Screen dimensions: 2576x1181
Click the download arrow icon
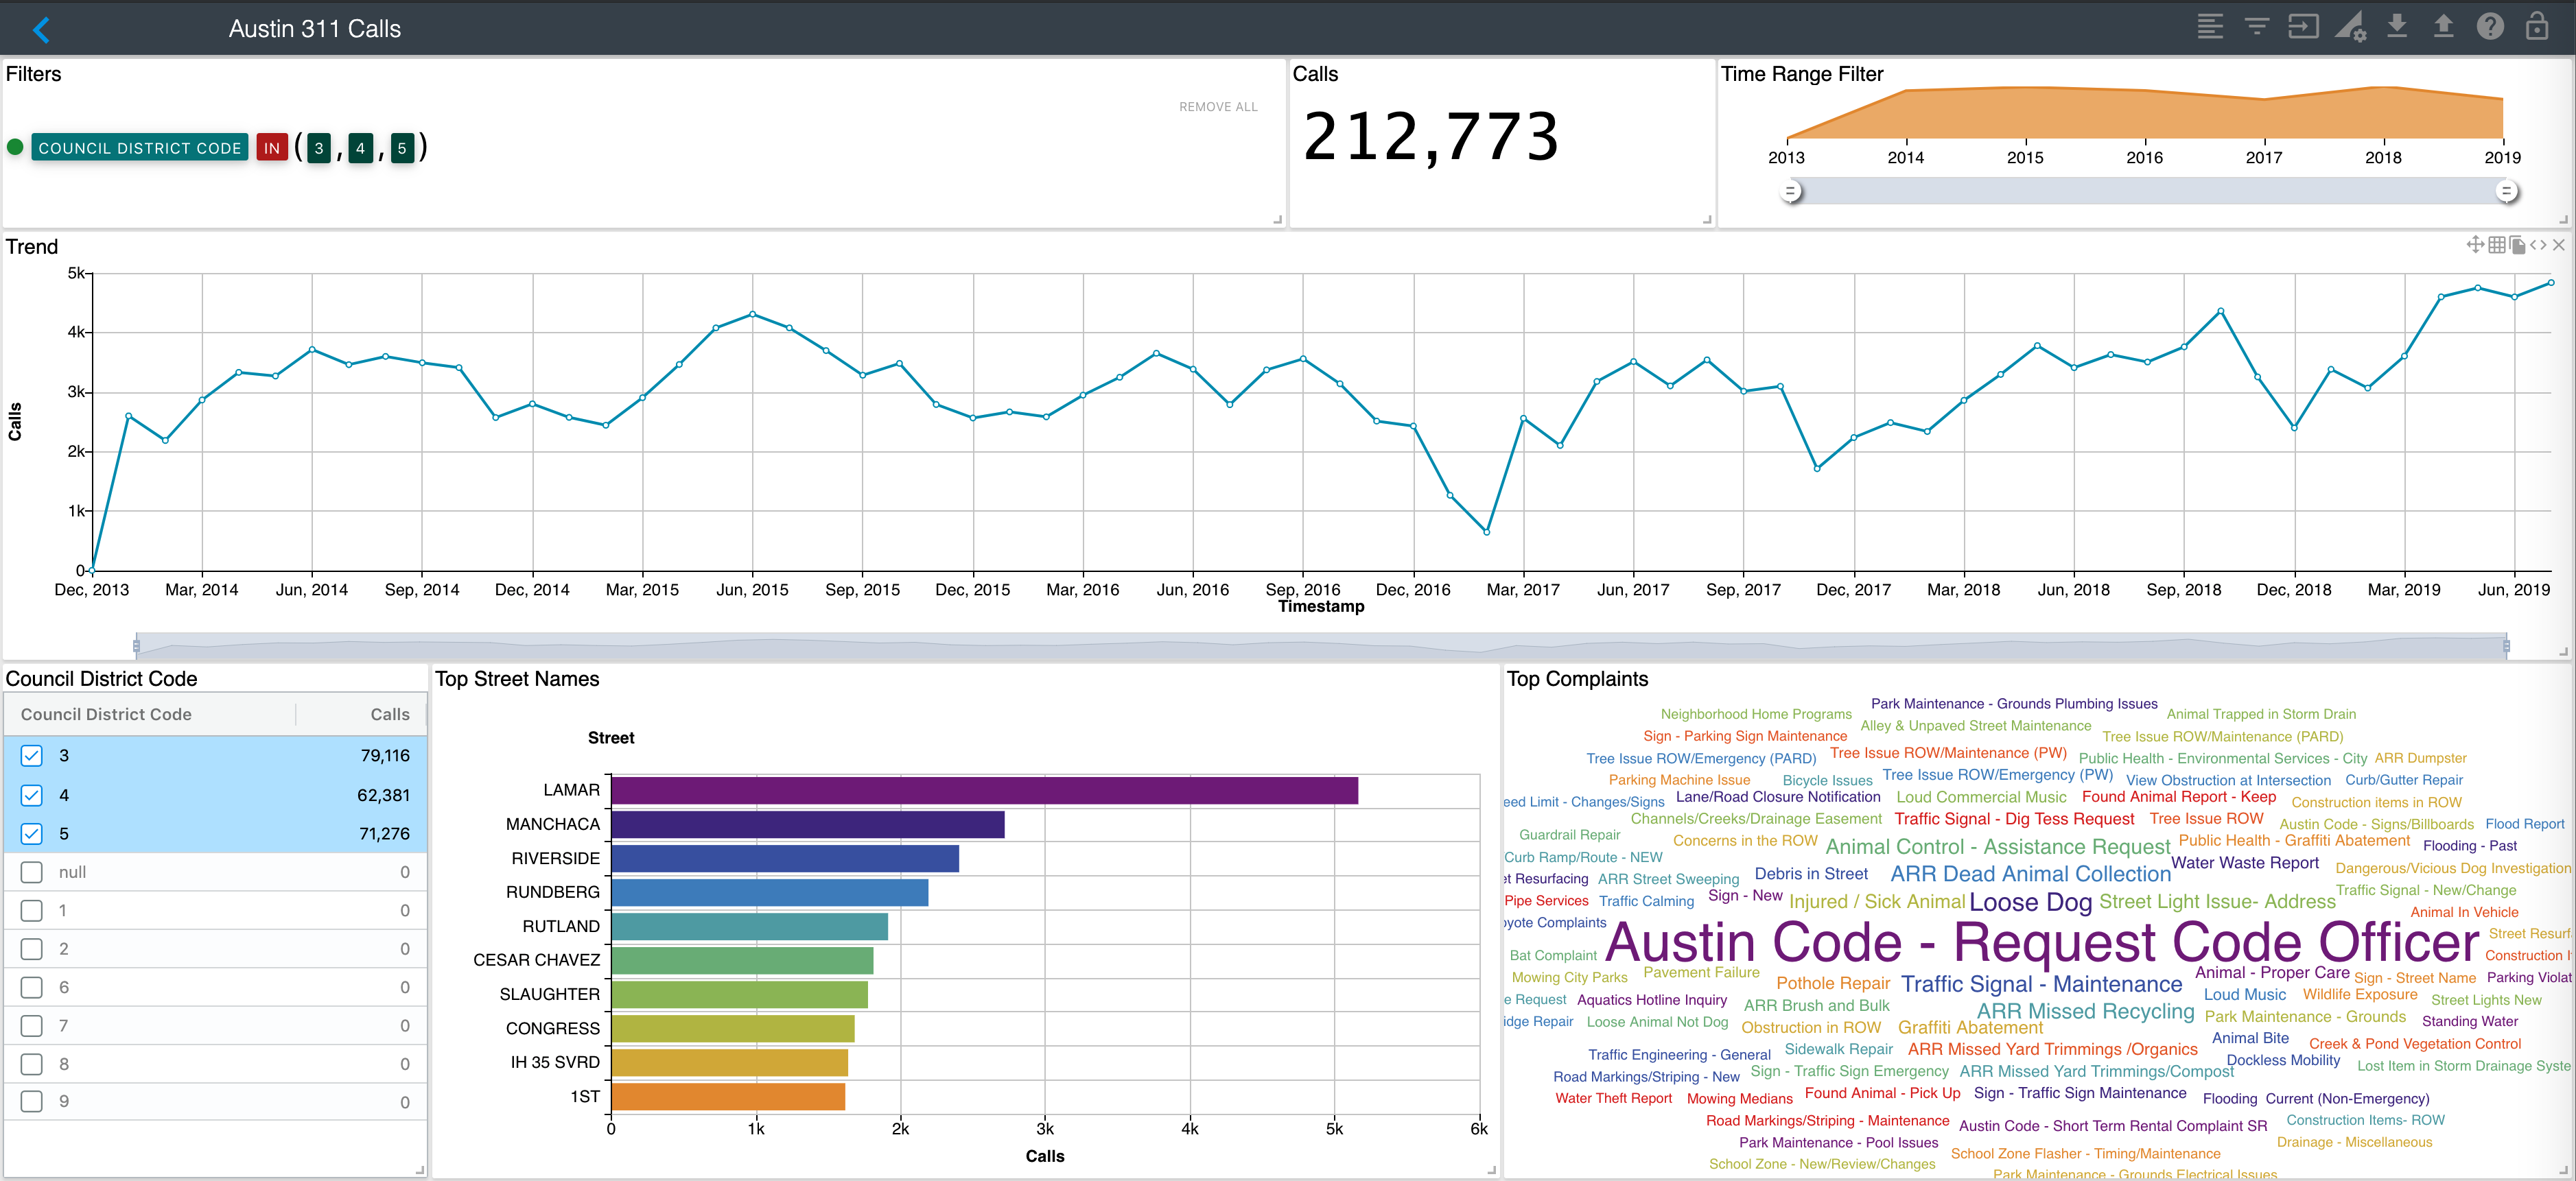(2397, 27)
